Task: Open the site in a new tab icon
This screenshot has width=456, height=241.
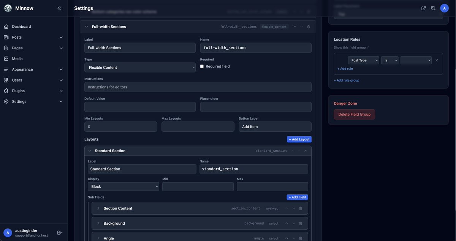Action: 424,8
